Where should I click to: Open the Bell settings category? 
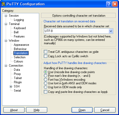[16, 32]
